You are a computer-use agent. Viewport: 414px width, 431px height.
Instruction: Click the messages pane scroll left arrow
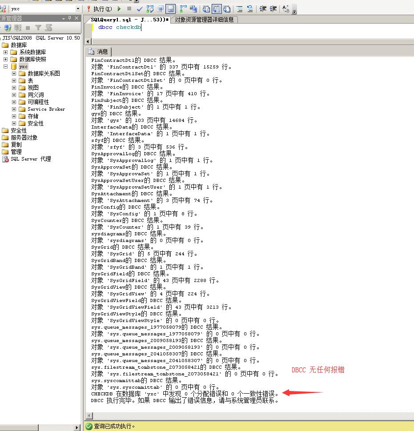tap(89, 415)
